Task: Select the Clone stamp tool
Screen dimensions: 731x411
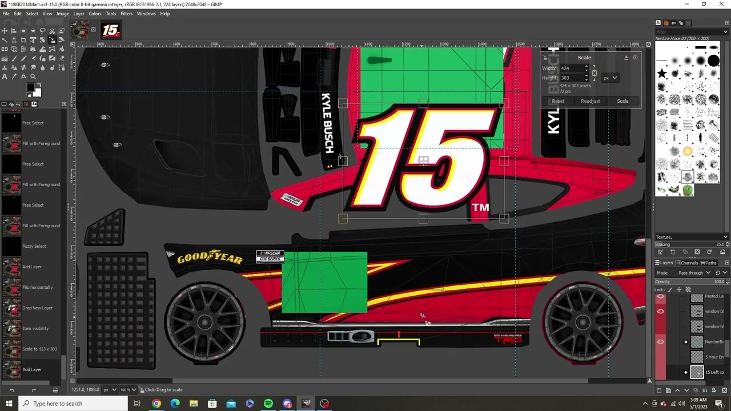Action: 5,67
